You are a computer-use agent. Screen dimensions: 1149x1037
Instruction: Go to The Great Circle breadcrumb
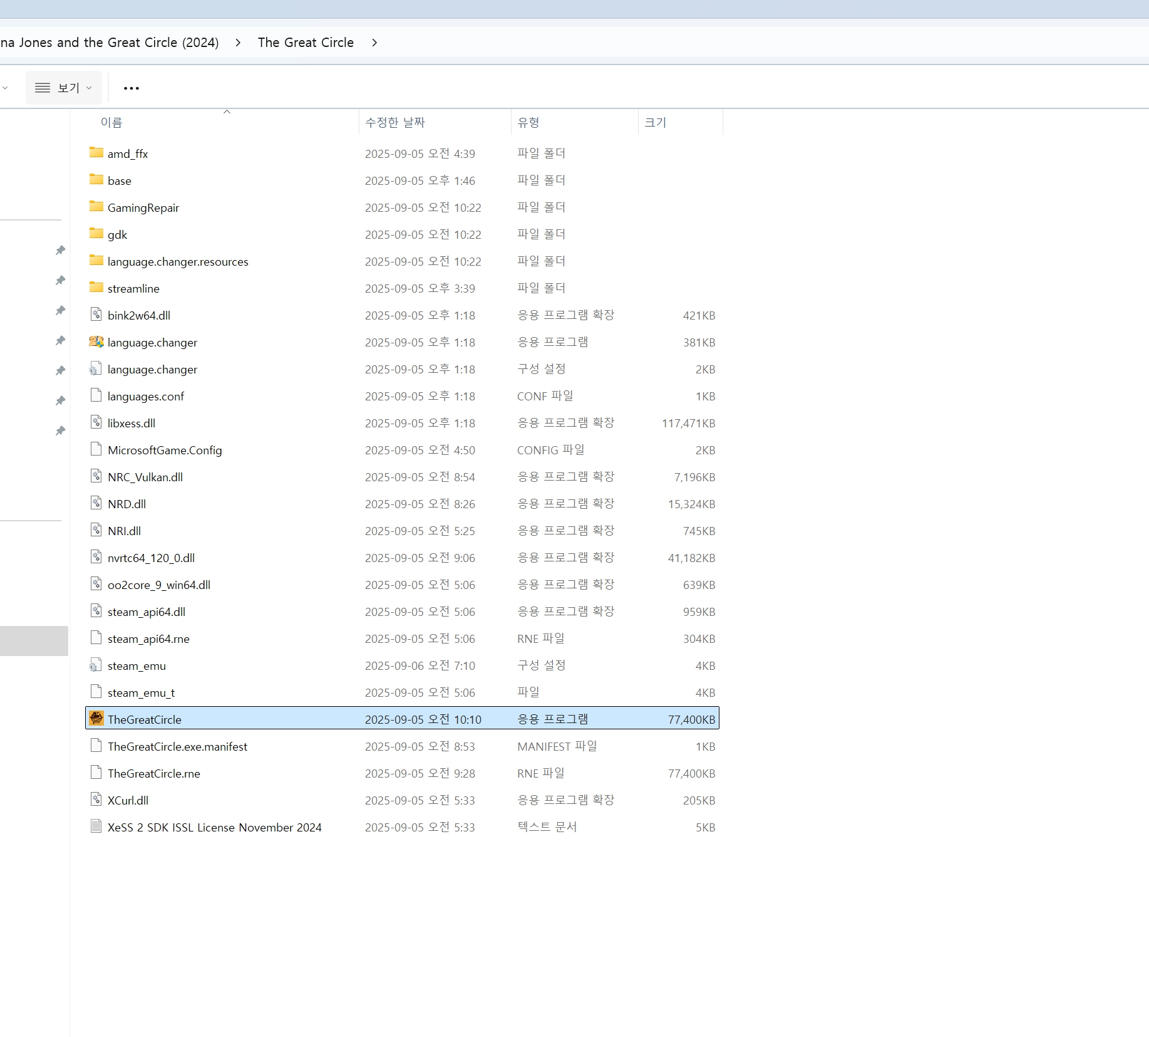point(306,43)
